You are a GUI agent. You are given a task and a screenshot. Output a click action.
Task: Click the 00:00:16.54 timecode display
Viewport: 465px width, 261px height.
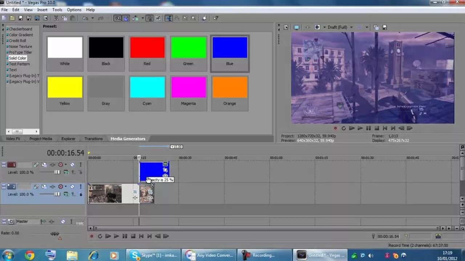pos(65,153)
